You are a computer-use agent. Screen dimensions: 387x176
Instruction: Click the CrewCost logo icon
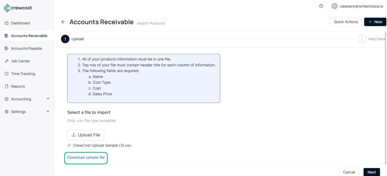[7, 8]
